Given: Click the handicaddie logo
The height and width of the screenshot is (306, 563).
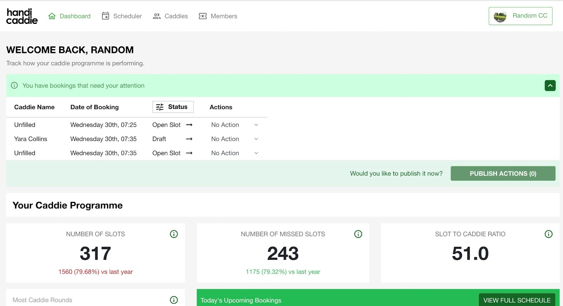Looking at the screenshot, I should click(x=22, y=16).
